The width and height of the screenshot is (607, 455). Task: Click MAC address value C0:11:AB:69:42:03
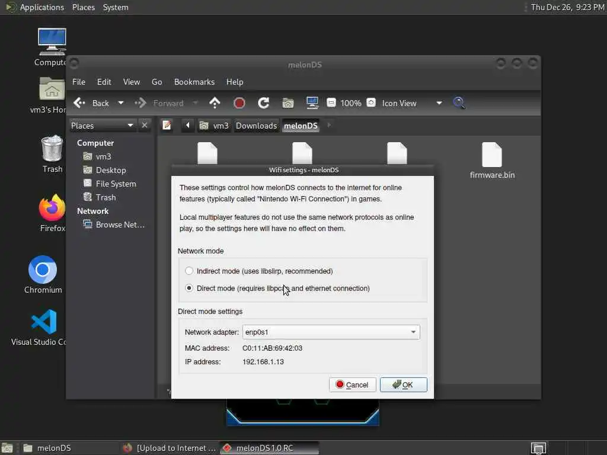coord(272,348)
